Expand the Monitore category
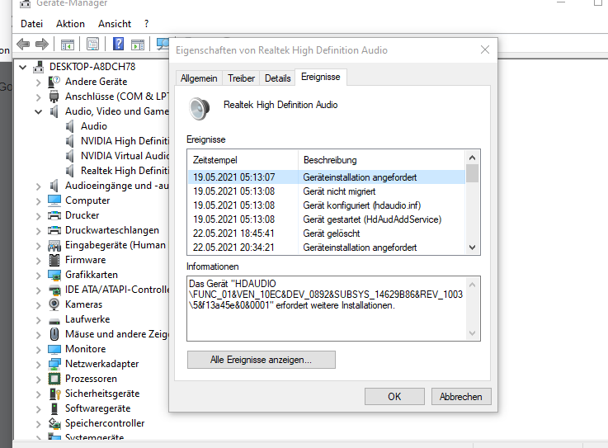The image size is (608, 448). (x=39, y=350)
